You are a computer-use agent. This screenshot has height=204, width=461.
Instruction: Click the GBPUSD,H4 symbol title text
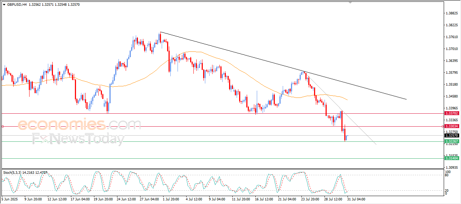(17, 5)
